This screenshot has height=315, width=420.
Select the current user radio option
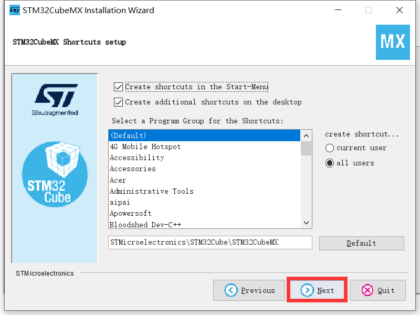pos(330,148)
